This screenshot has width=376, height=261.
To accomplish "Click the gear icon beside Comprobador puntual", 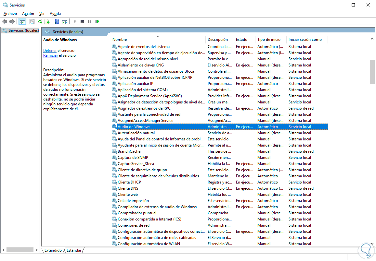I will 114,213.
